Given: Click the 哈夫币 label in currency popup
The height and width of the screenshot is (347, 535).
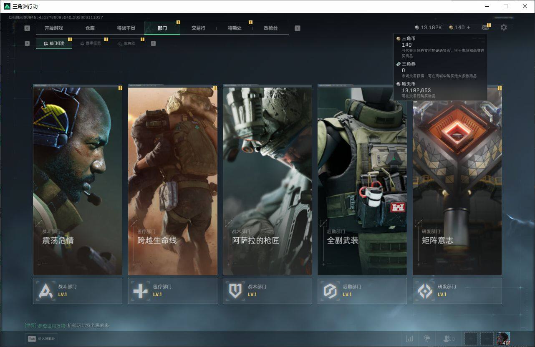Looking at the screenshot, I should click(409, 84).
